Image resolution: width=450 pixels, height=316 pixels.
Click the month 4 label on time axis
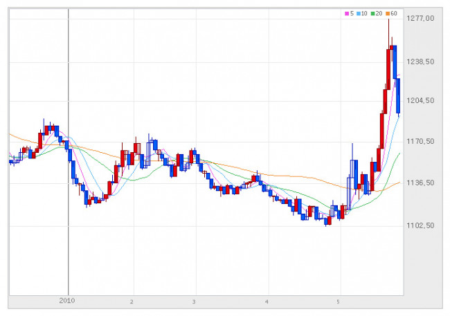tap(267, 301)
